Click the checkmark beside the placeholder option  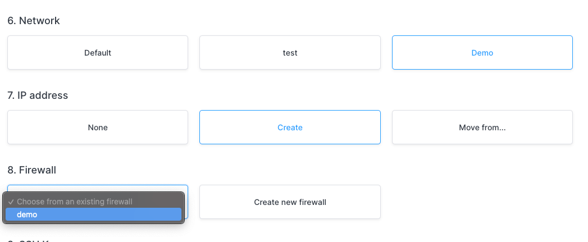11,202
